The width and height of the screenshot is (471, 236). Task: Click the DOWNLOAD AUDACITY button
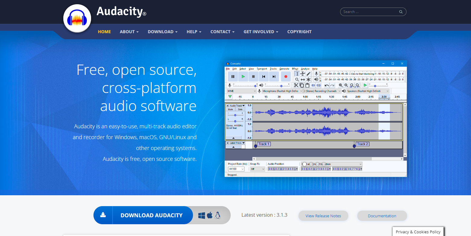pos(151,215)
